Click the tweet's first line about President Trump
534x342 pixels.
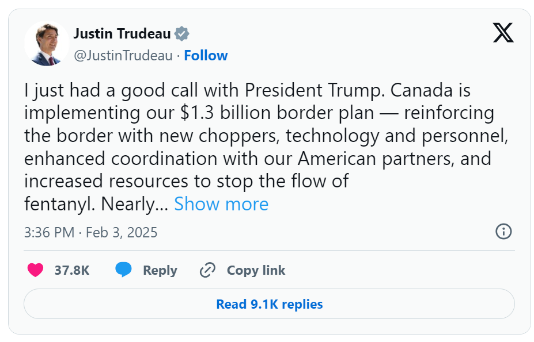click(247, 91)
